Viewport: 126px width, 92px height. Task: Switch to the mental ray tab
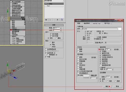pyautogui.click(x=97, y=24)
